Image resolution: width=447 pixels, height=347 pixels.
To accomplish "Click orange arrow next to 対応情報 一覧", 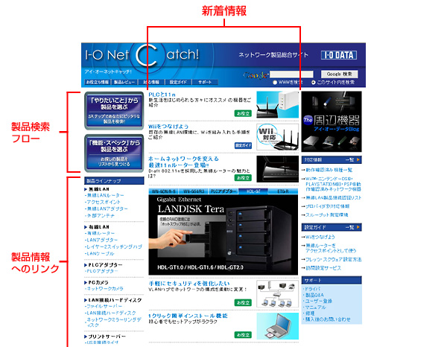I will click(x=358, y=159).
